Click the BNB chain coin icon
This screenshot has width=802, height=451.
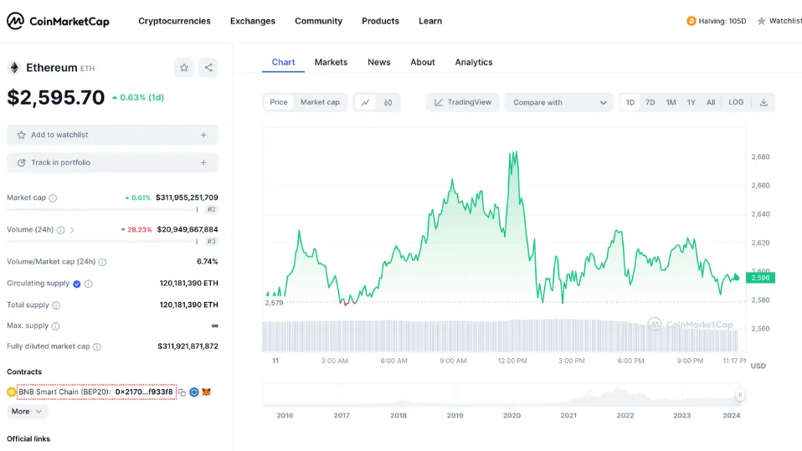[x=11, y=392]
